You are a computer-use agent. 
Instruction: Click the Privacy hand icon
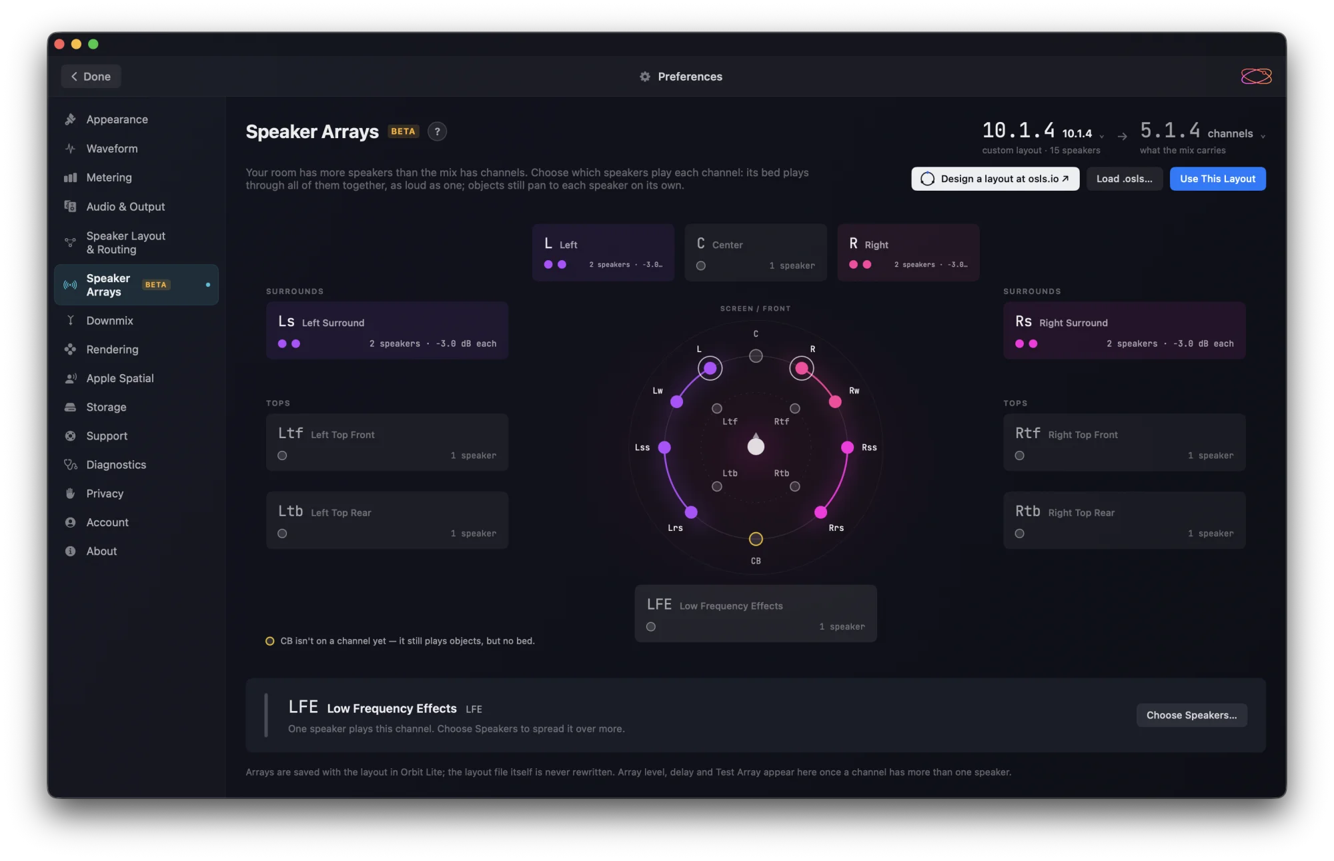point(70,494)
